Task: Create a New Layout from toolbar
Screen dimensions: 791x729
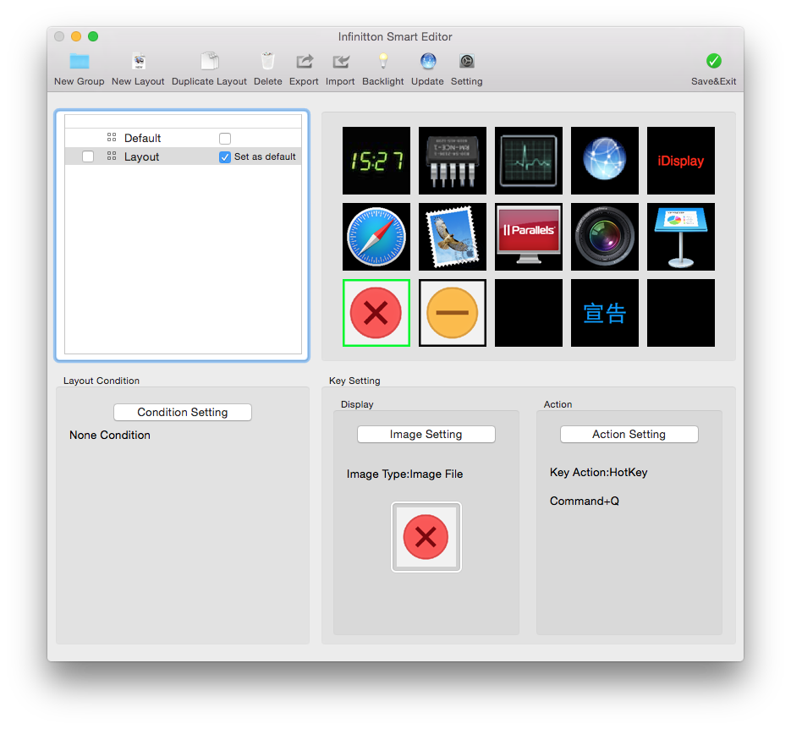Action: pyautogui.click(x=138, y=62)
